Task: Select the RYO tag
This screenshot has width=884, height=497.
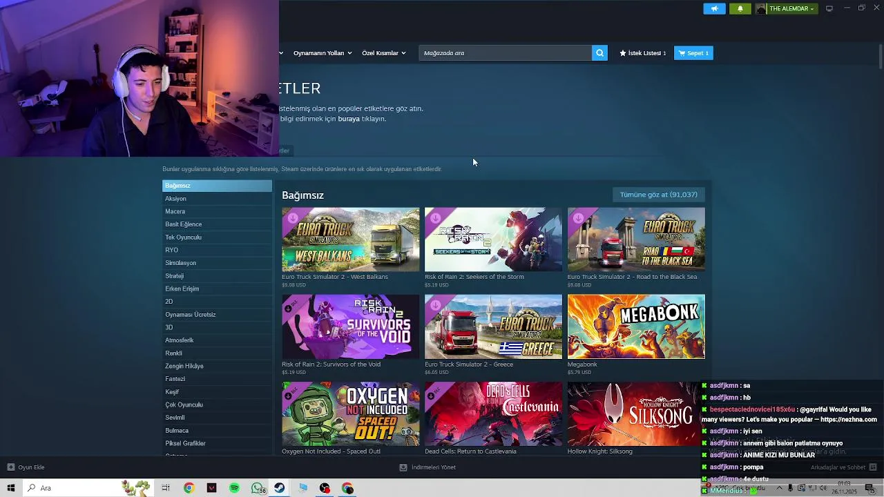Action: (x=217, y=250)
